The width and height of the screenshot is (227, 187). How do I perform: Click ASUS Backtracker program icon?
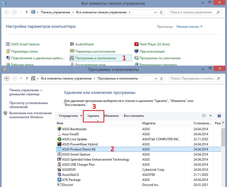pos(59,129)
